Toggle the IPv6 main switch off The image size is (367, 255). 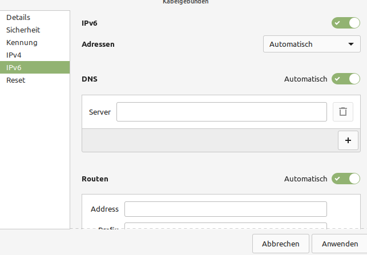click(x=346, y=23)
